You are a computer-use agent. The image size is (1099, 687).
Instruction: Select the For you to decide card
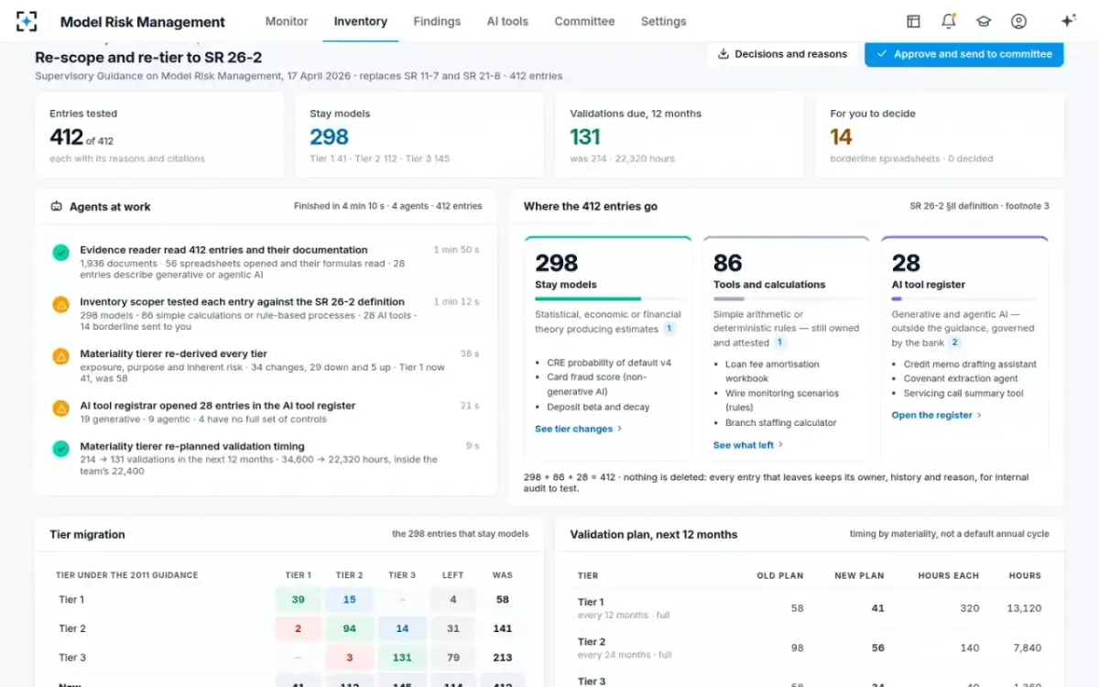point(940,135)
